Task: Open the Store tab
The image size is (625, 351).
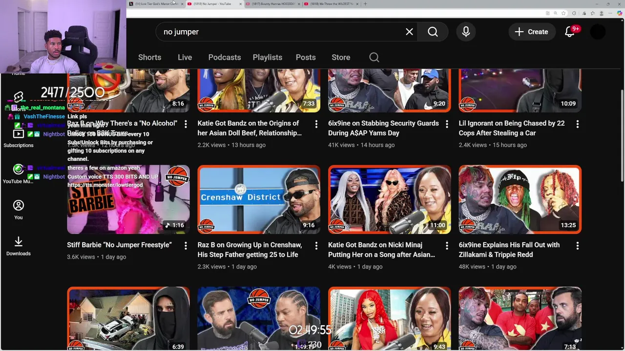Action: tap(341, 58)
